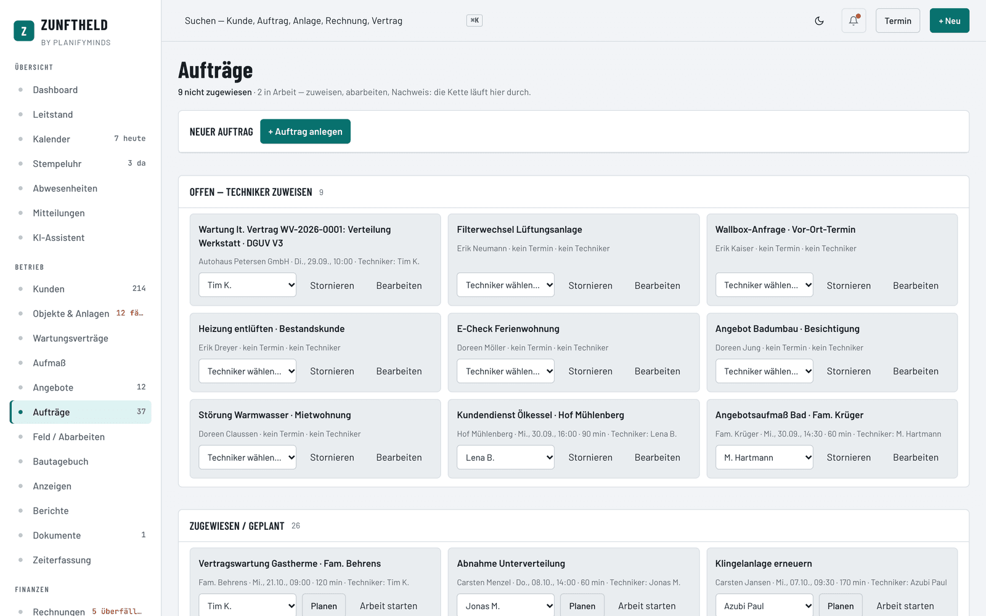Open Techniker wählen for Filterwechsel Lüftungsanlage

pos(505,285)
